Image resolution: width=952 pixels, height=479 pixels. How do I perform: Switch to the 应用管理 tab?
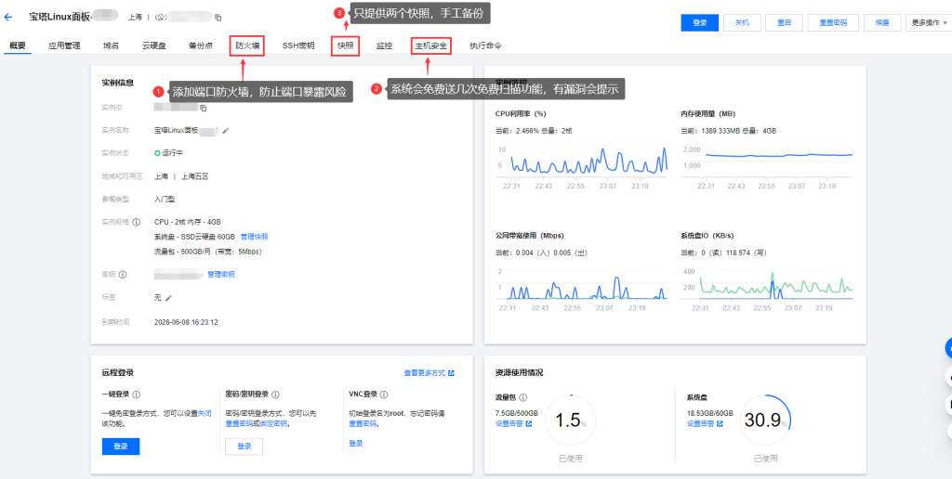click(64, 45)
